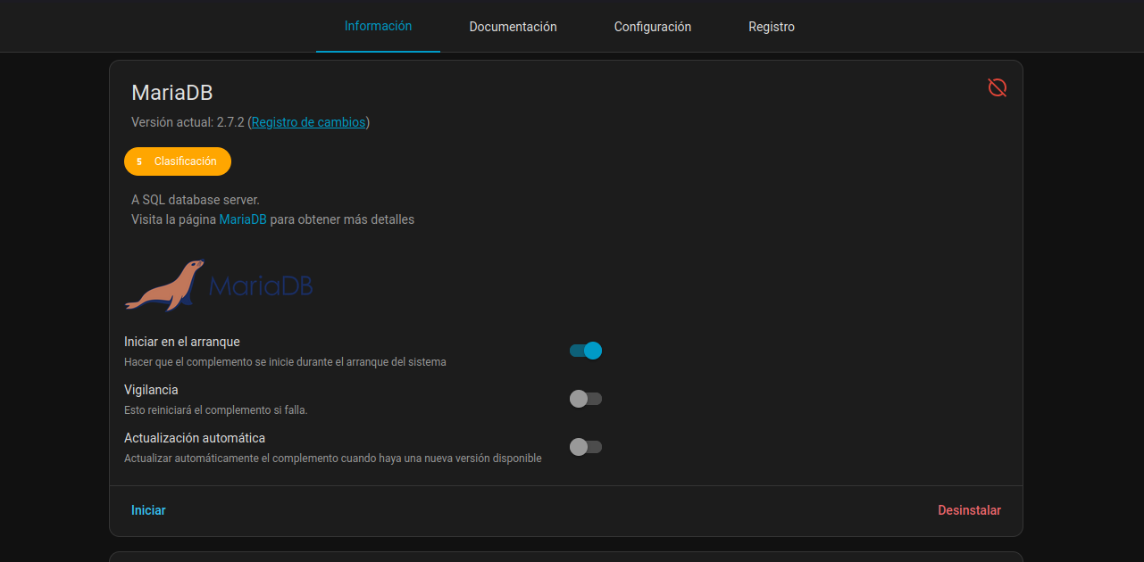
Task: Click the Versión actual 2.7.2 text
Action: pyautogui.click(x=188, y=122)
